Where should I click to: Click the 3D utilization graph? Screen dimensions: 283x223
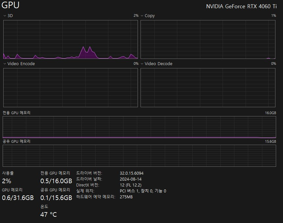click(x=70, y=39)
